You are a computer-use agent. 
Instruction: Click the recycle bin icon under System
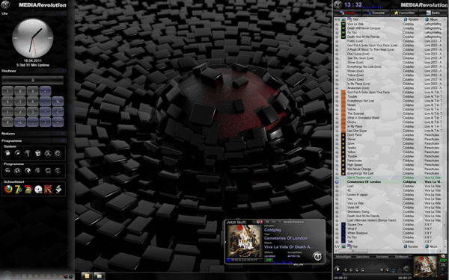coord(37,153)
